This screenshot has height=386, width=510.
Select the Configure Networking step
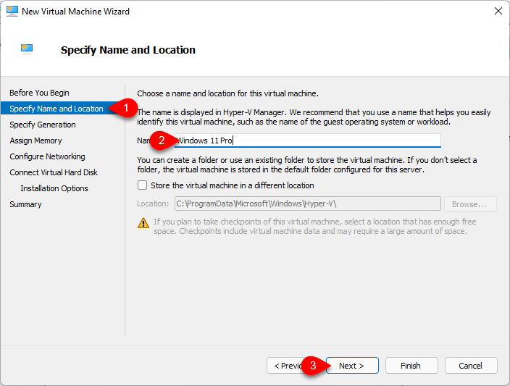[48, 156]
